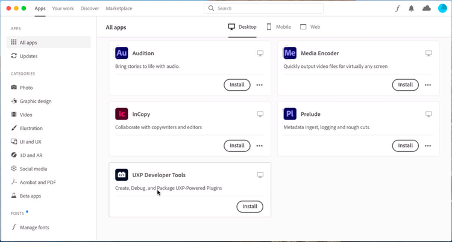Open the Media Encoder app icon
The width and height of the screenshot is (452, 242).
290,53
